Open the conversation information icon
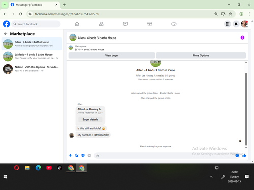Viewport: 254px width, 190px height. pos(242,37)
